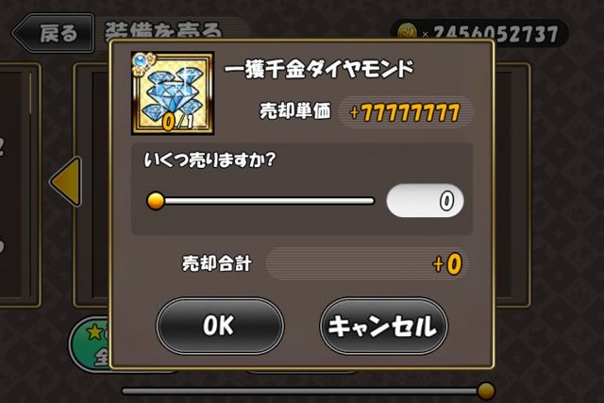Click the 装備を売る screen title
This screenshot has width=604, height=403.
pyautogui.click(x=163, y=31)
